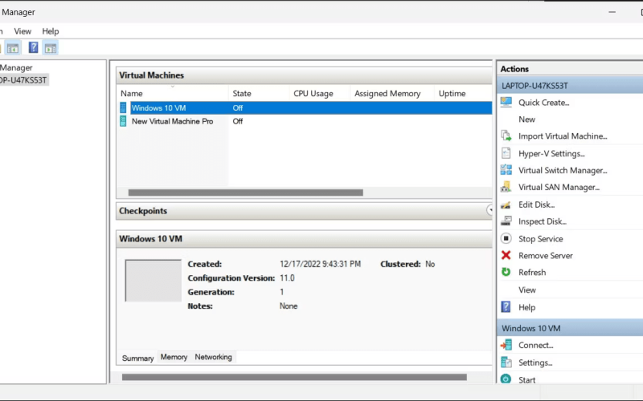The width and height of the screenshot is (643, 401).
Task: Click the Windows 10 VM server icon in list
Action: point(123,107)
